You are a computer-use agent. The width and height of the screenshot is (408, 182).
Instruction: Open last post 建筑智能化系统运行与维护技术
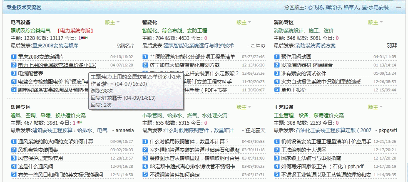click(199, 46)
